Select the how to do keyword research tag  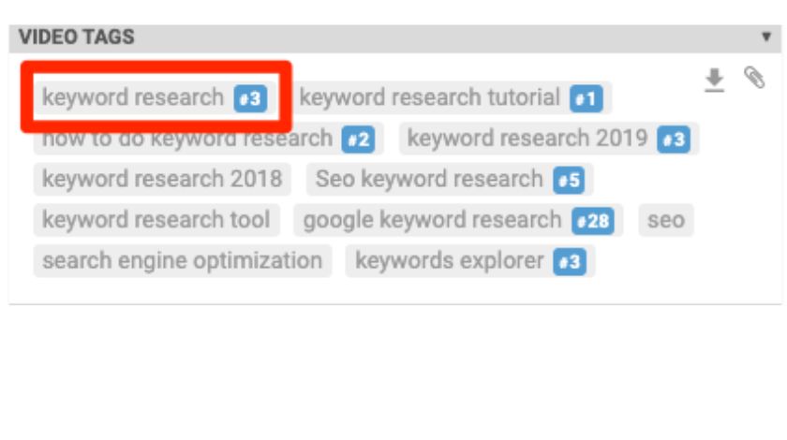click(x=208, y=139)
